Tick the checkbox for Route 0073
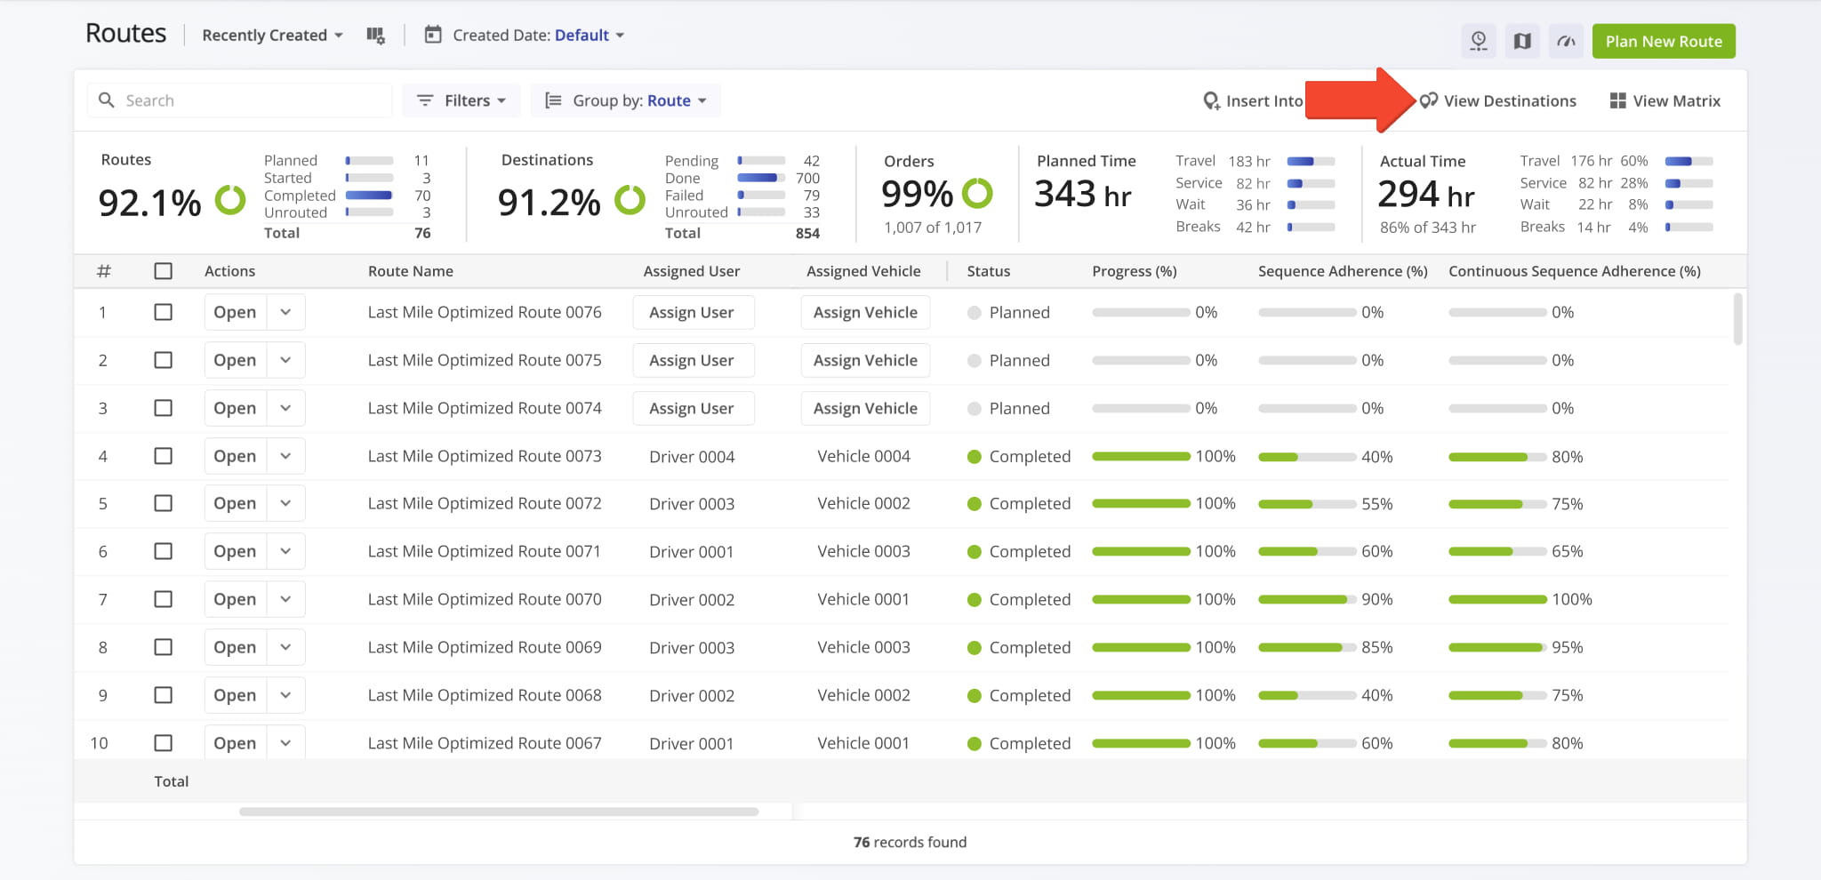The image size is (1821, 880). click(x=163, y=456)
